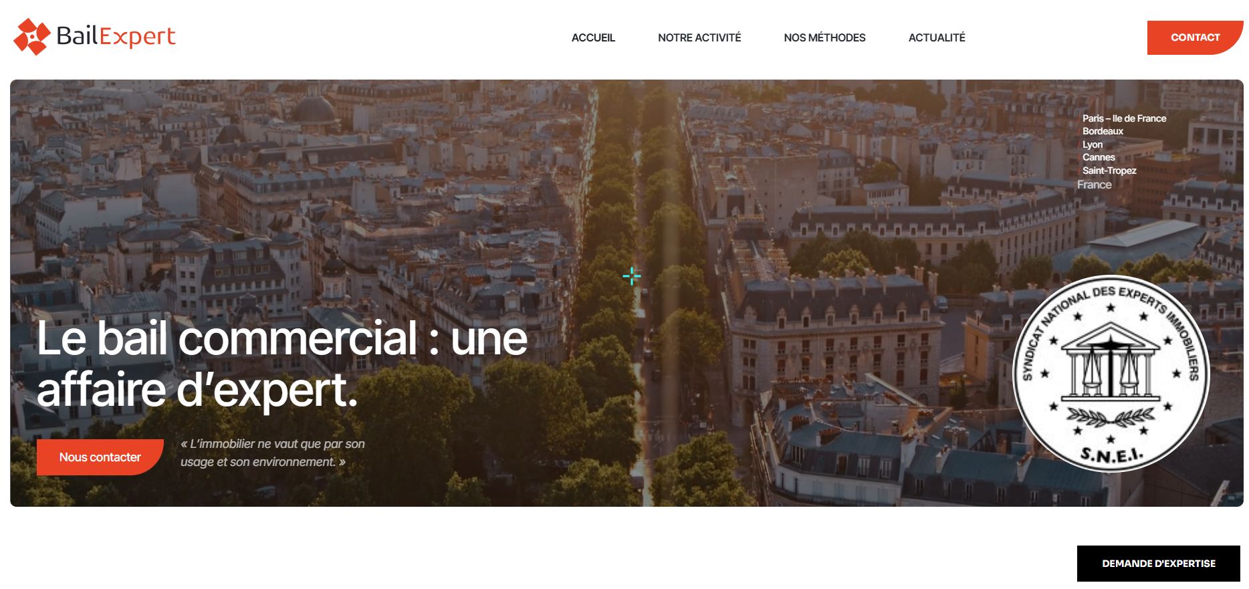Image resolution: width=1249 pixels, height=589 pixels.
Task: Navigate to ACTUALITÉ page
Action: (937, 37)
